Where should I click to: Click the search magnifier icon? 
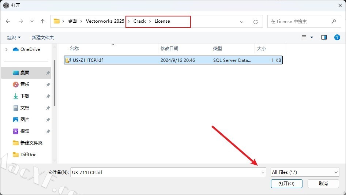coord(334,22)
